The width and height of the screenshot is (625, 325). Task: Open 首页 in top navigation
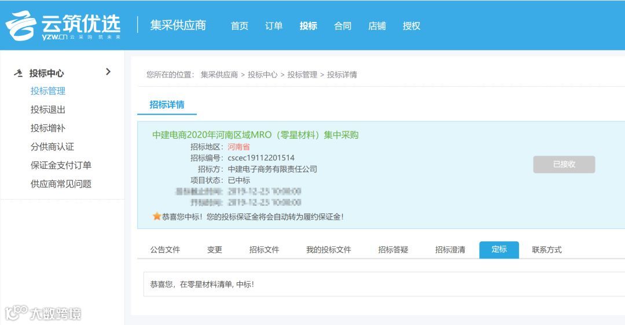240,26
